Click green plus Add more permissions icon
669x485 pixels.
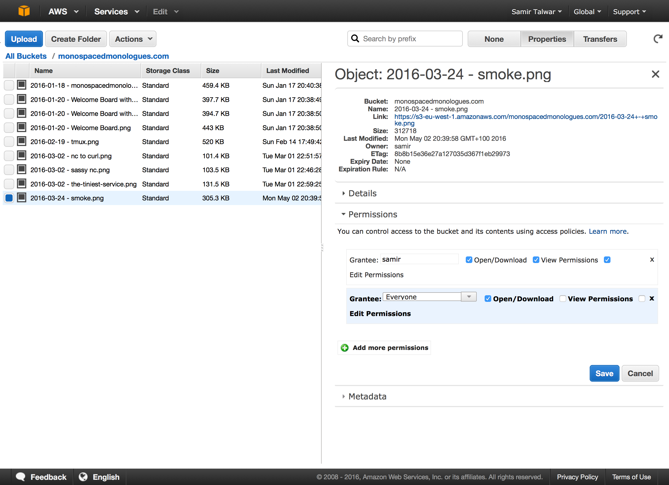(345, 347)
